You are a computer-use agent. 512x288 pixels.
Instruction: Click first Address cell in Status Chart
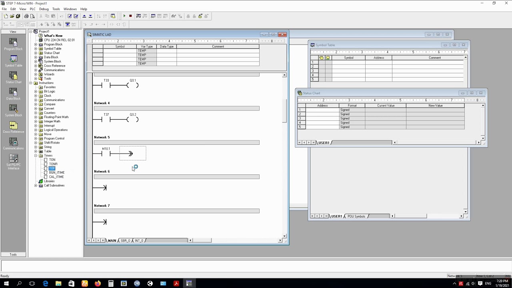coord(322,110)
